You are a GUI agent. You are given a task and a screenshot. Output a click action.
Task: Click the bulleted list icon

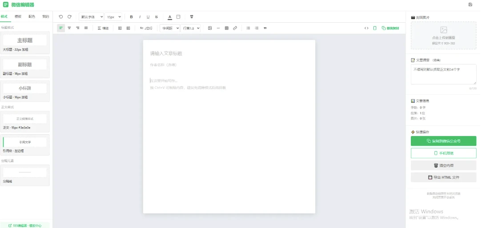[x=248, y=28]
